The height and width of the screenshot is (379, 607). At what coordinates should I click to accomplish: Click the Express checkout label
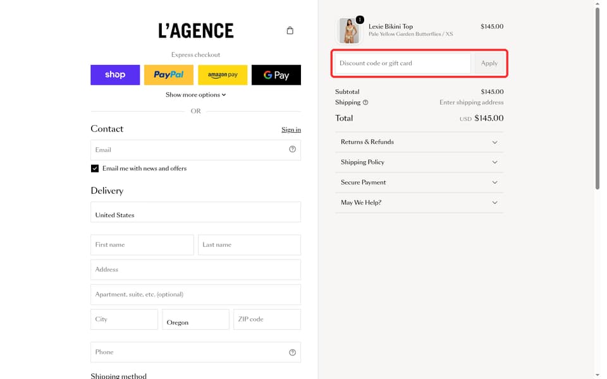click(x=196, y=55)
